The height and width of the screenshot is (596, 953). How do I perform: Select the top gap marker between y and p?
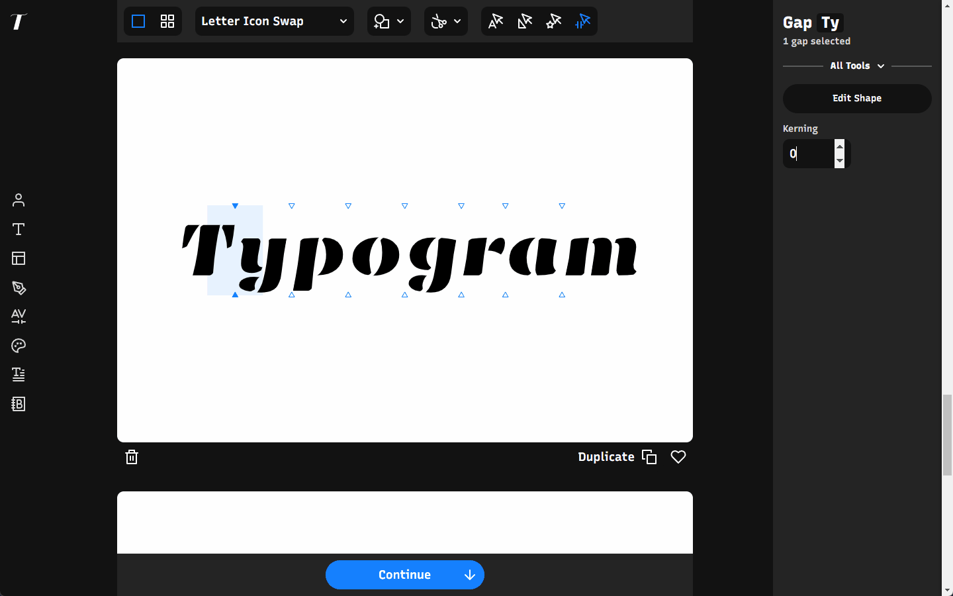tap(292, 206)
